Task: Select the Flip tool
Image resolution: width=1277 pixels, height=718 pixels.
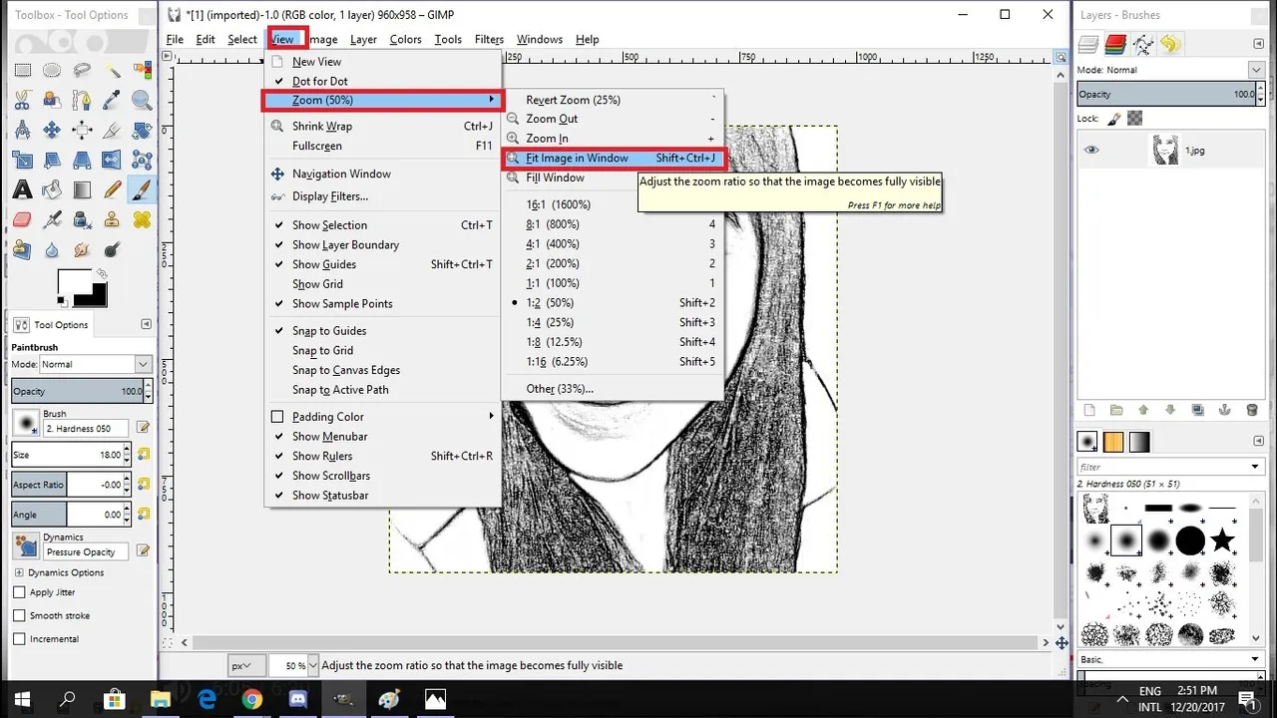Action: pyautogui.click(x=112, y=161)
